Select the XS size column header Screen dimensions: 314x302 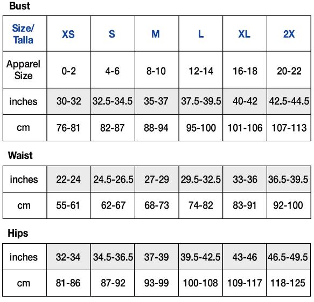click(69, 33)
